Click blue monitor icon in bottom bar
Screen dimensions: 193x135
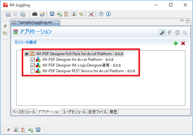point(38,130)
